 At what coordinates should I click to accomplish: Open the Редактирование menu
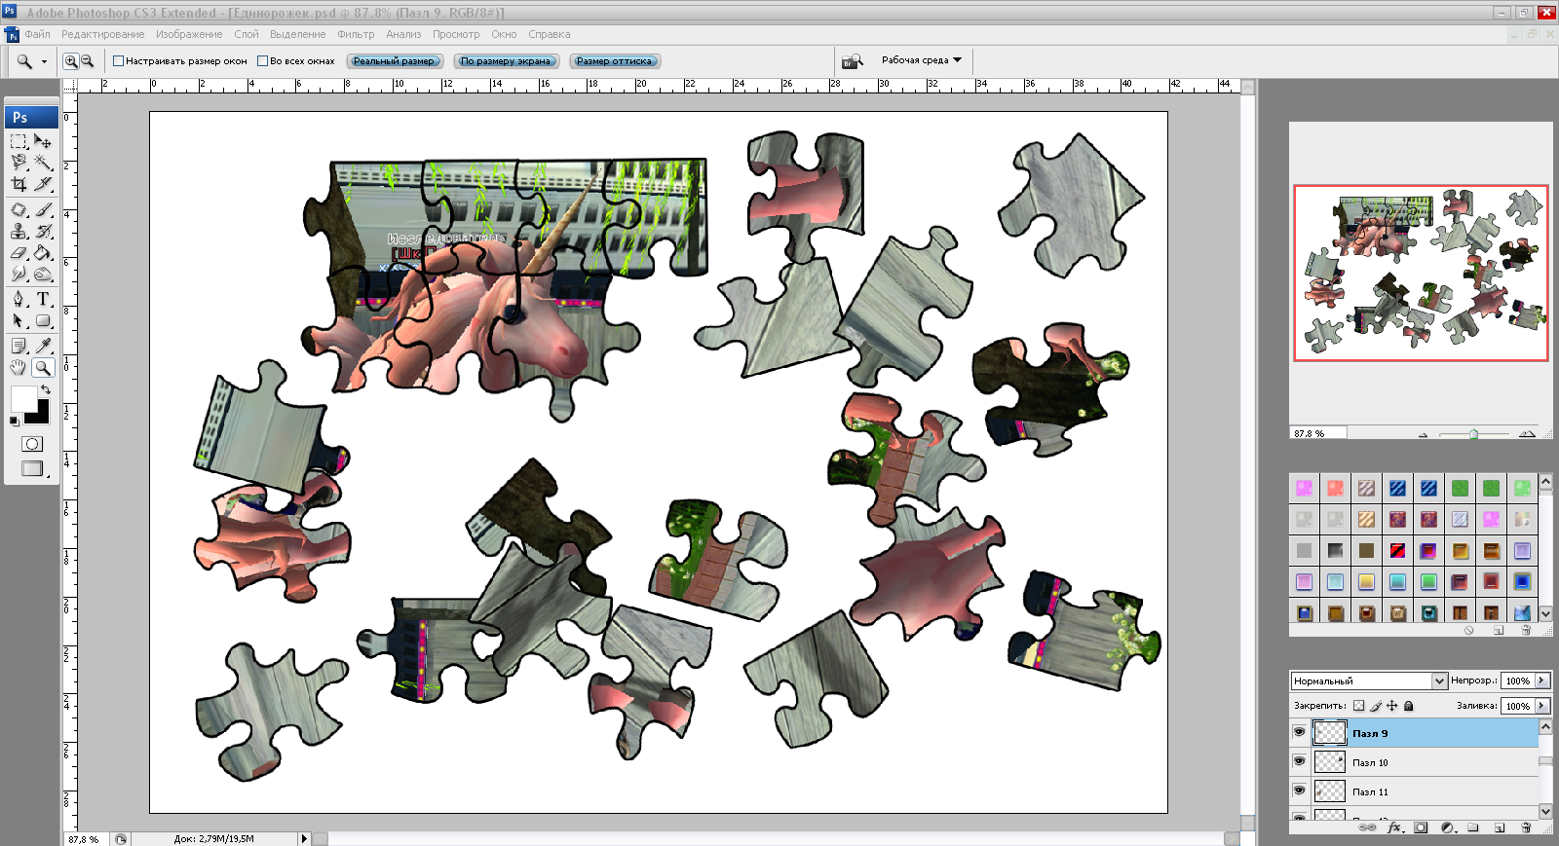[x=103, y=34]
